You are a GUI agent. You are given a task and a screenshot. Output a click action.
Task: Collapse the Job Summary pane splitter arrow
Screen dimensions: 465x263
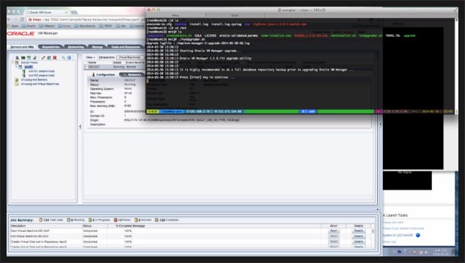378,209
